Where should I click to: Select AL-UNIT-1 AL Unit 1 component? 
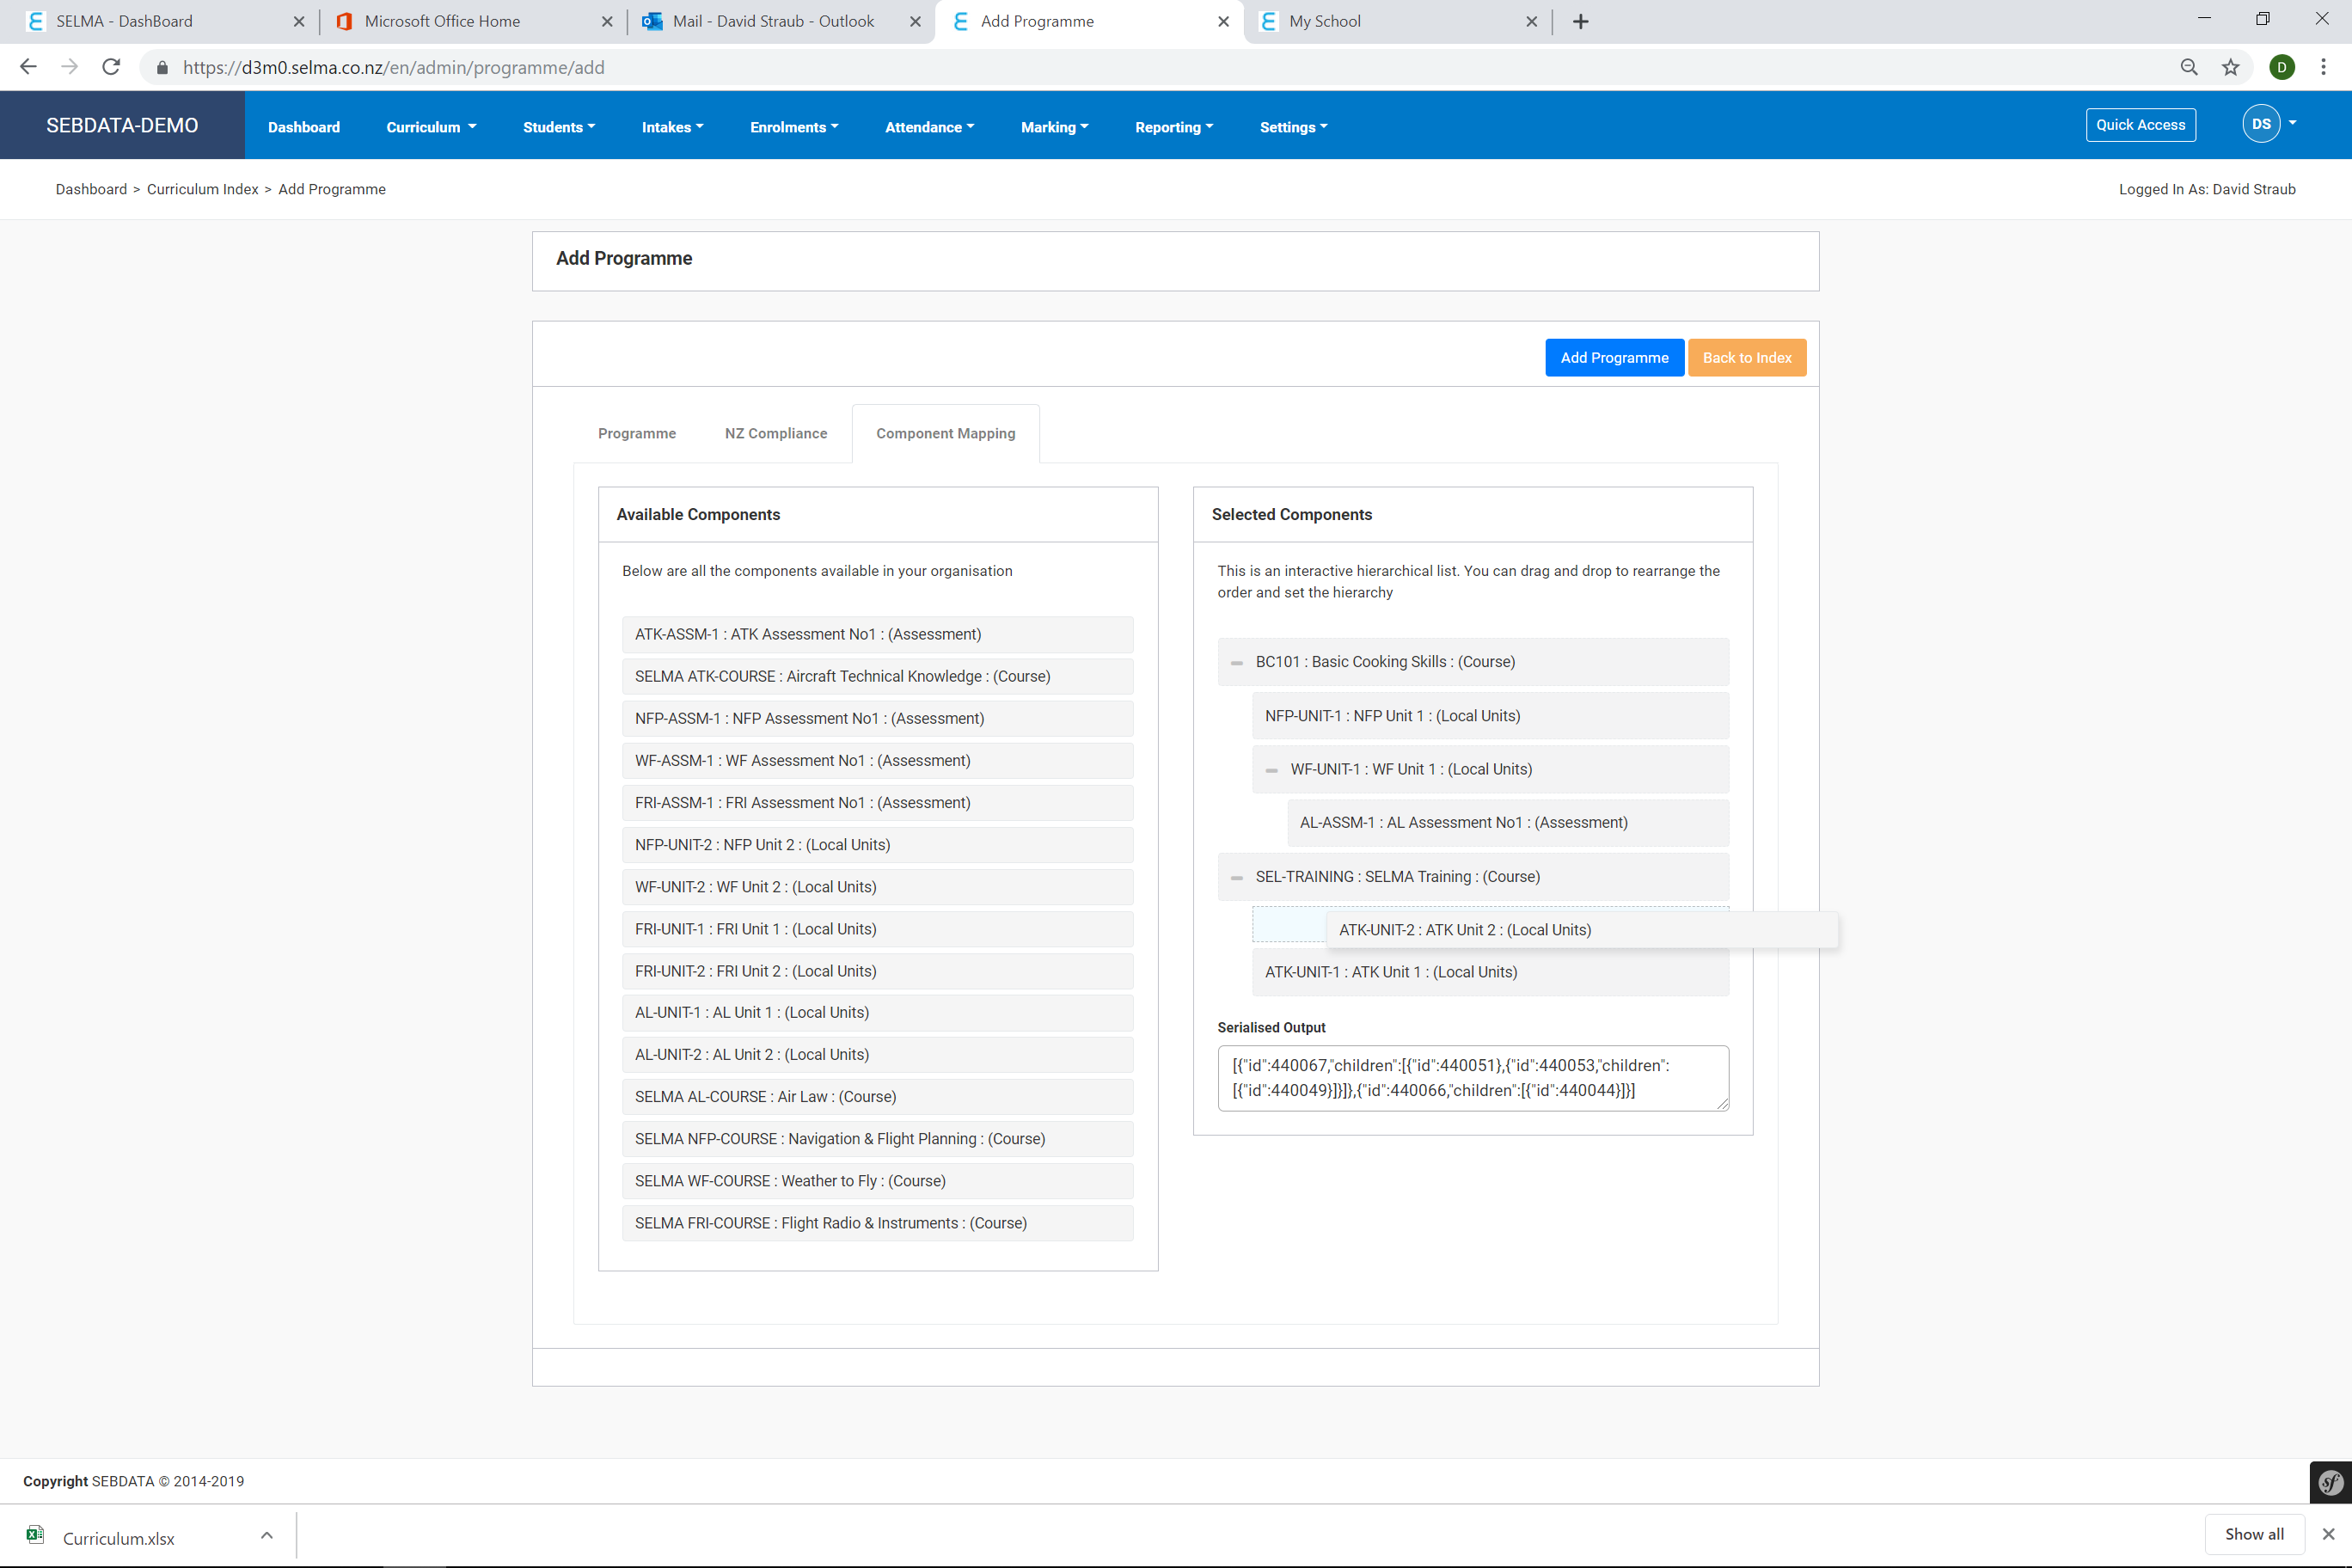[x=877, y=1013]
